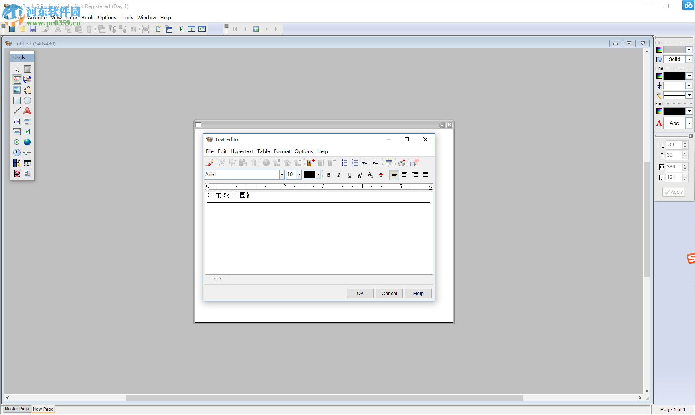Click the black Line color swatch
The image size is (695, 415).
674,76
